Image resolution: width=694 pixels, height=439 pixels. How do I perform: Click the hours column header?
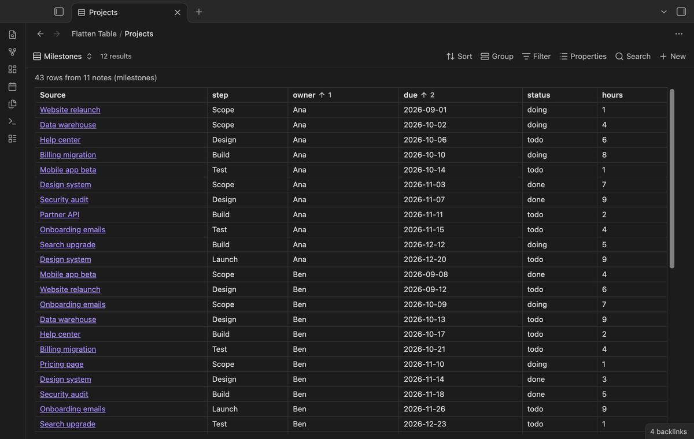coord(632,95)
